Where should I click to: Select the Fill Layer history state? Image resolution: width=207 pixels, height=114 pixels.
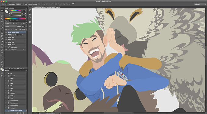15,108
